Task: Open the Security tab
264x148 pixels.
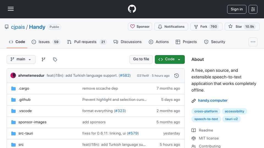Action: [x=215, y=42]
